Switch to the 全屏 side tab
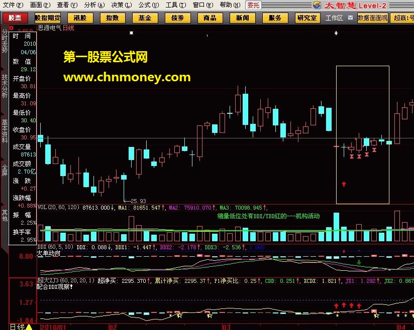This screenshot has height=330, width=414. pos(5,170)
